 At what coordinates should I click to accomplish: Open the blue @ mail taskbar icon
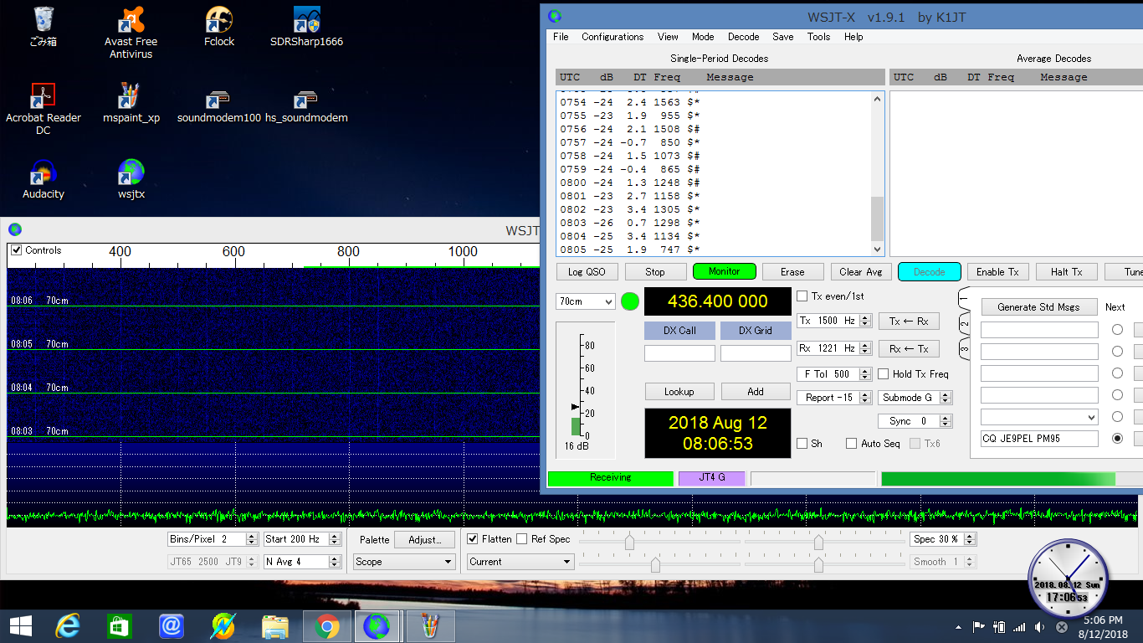click(x=171, y=625)
